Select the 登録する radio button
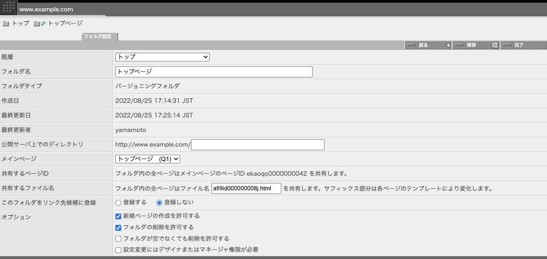 tap(119, 203)
